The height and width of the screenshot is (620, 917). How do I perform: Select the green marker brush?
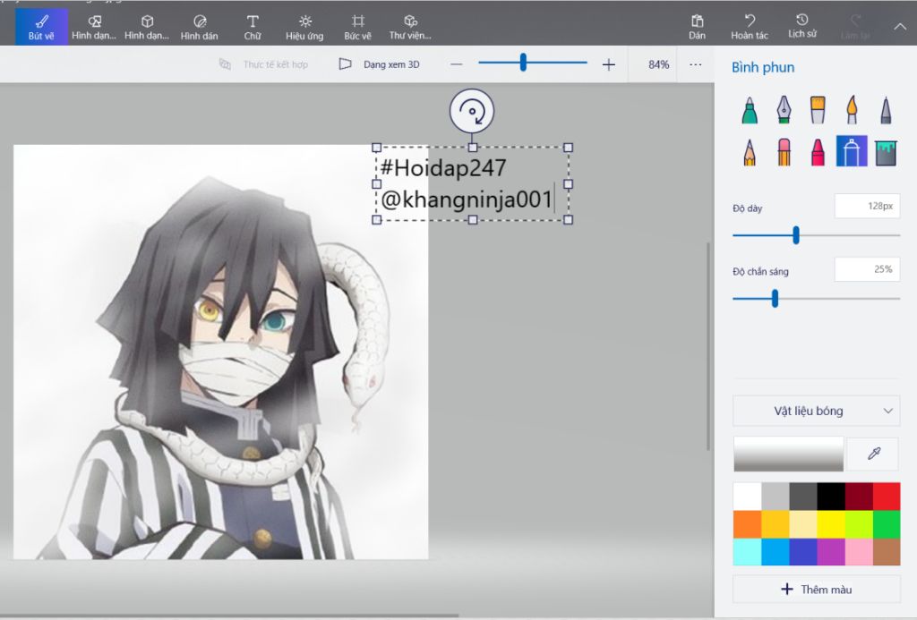[x=750, y=109]
